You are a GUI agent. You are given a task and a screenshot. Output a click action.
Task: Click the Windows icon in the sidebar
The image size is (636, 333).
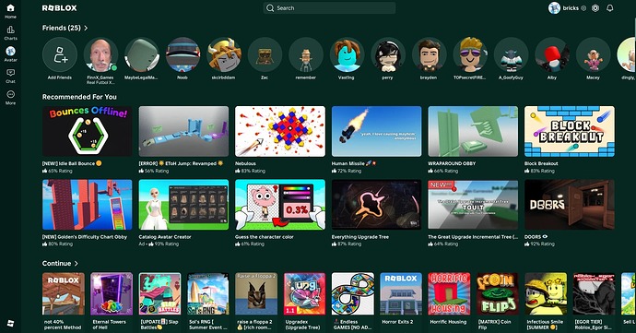click(10, 323)
